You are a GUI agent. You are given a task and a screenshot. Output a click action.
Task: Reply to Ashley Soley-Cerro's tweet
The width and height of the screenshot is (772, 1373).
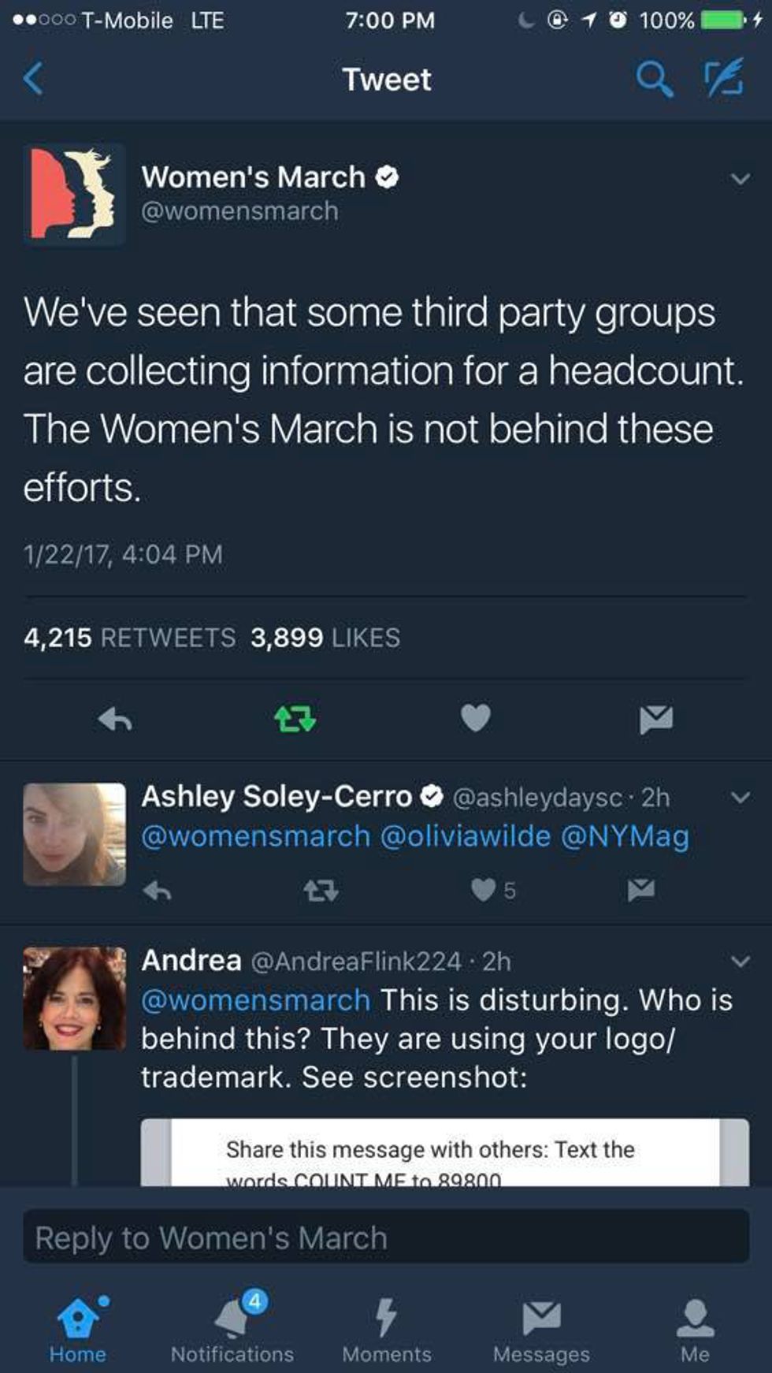click(158, 891)
